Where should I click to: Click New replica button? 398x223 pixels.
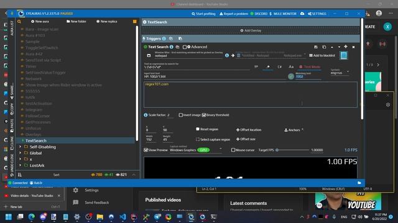106,22
